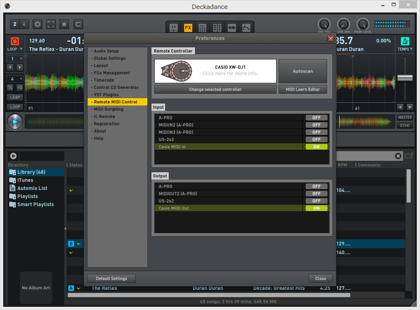Enable US-2x2 output
This screenshot has height=310, width=420.
pos(316,201)
